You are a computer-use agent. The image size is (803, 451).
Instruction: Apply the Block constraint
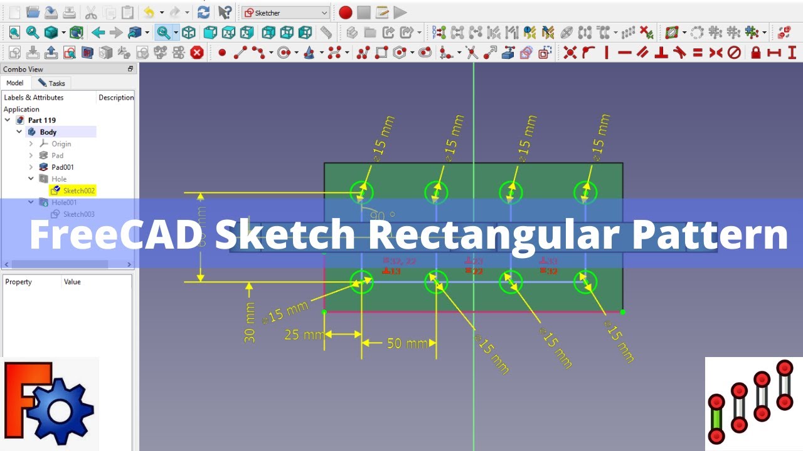click(733, 53)
